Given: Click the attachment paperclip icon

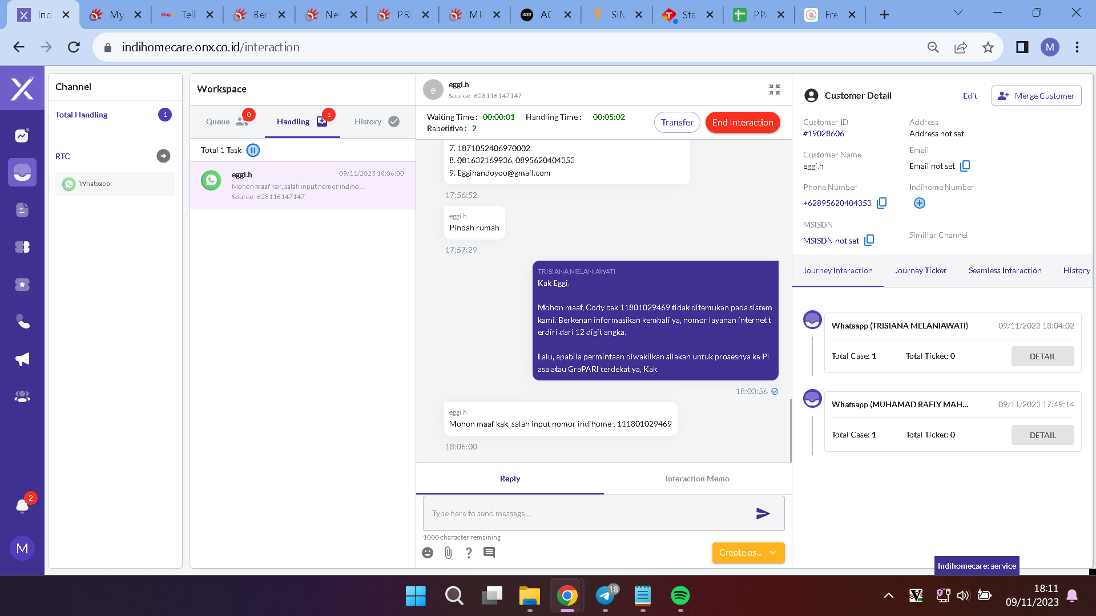Looking at the screenshot, I should [x=448, y=553].
